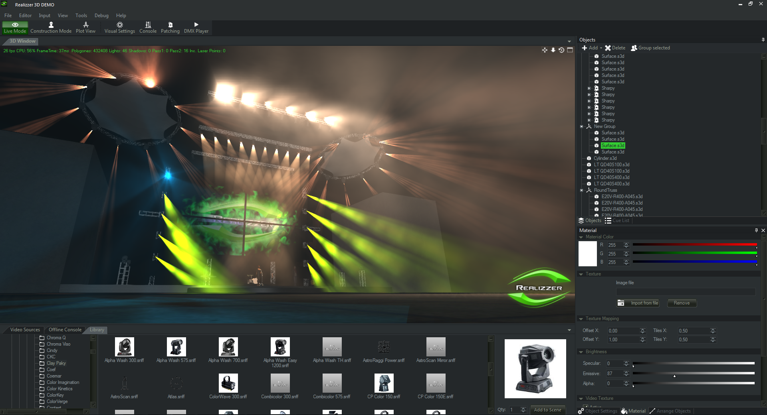767x415 pixels.
Task: Close the Material panel
Action: click(763, 230)
